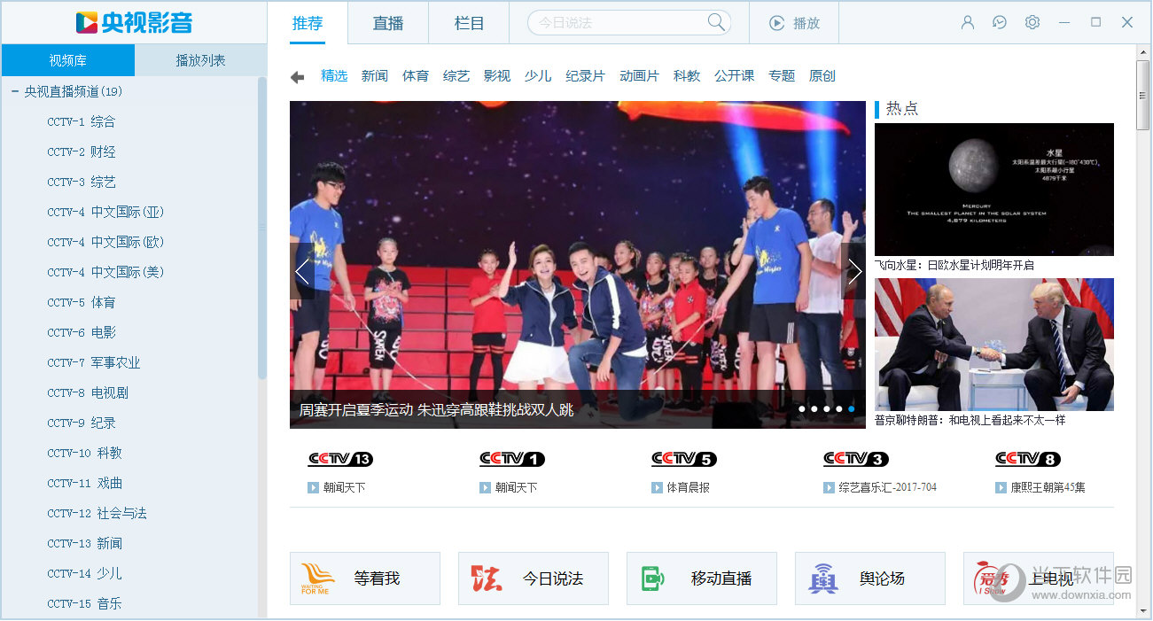Open the CCTV-13 channel logo
The width and height of the screenshot is (1153, 621).
click(340, 459)
